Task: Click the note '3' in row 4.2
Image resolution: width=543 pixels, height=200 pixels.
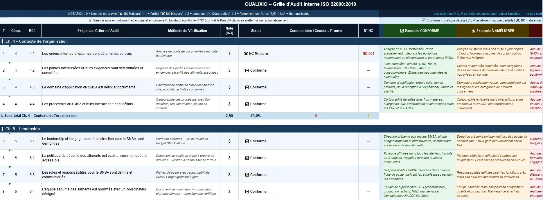Action: tap(229, 70)
